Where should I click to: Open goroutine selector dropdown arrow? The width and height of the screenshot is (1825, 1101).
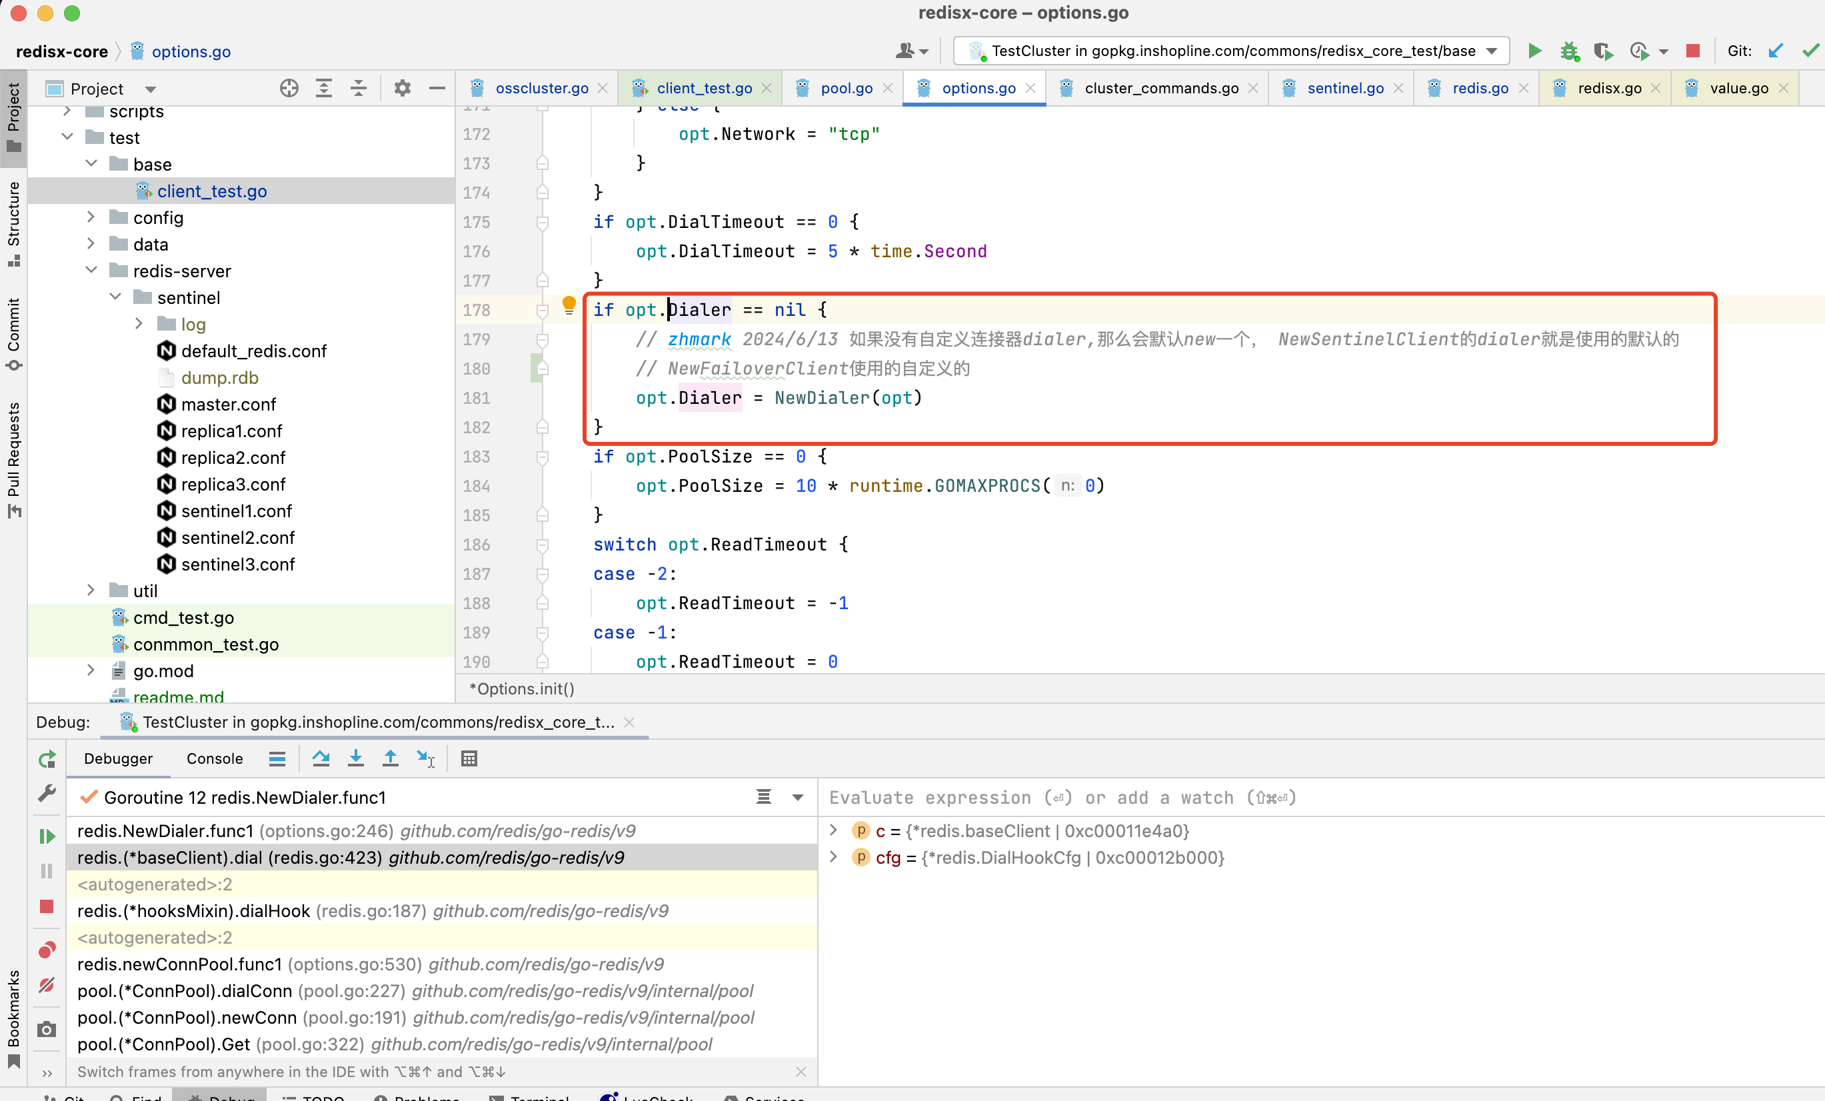(798, 798)
